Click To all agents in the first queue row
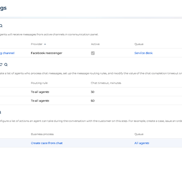182x177 pixels. coord(40,92)
